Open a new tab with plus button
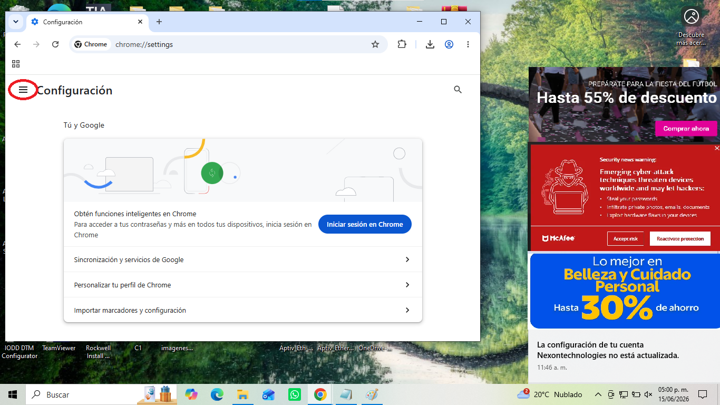The image size is (720, 405). (159, 22)
